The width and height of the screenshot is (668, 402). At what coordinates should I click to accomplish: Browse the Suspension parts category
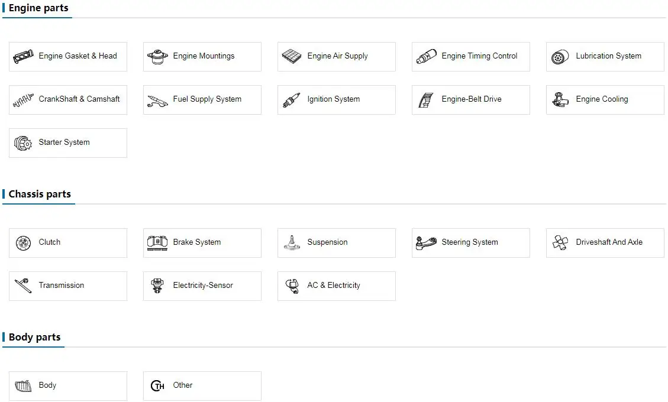tap(327, 242)
